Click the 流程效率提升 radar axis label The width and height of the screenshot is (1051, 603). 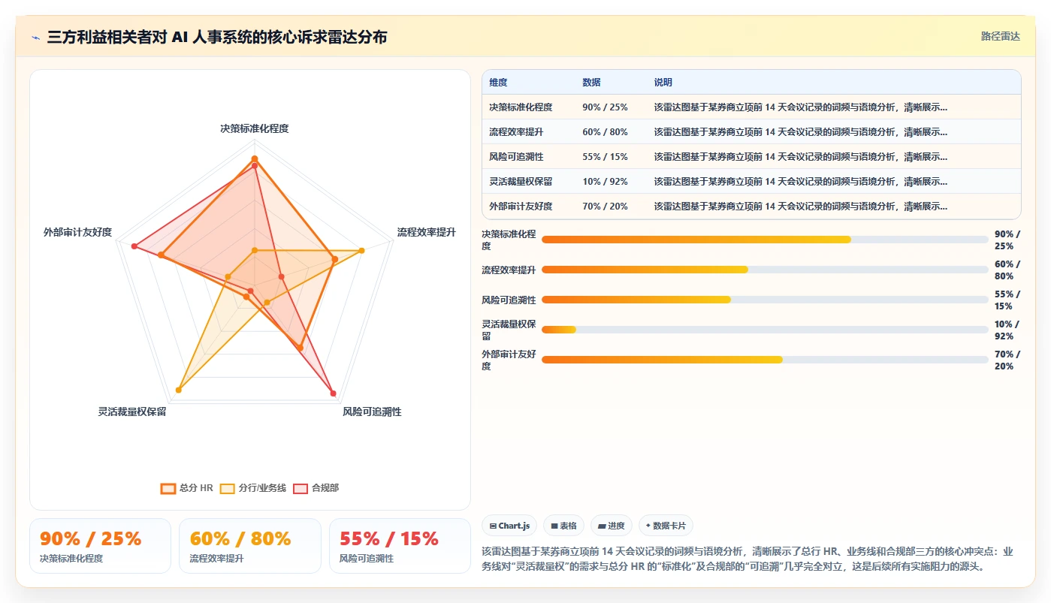pos(426,232)
